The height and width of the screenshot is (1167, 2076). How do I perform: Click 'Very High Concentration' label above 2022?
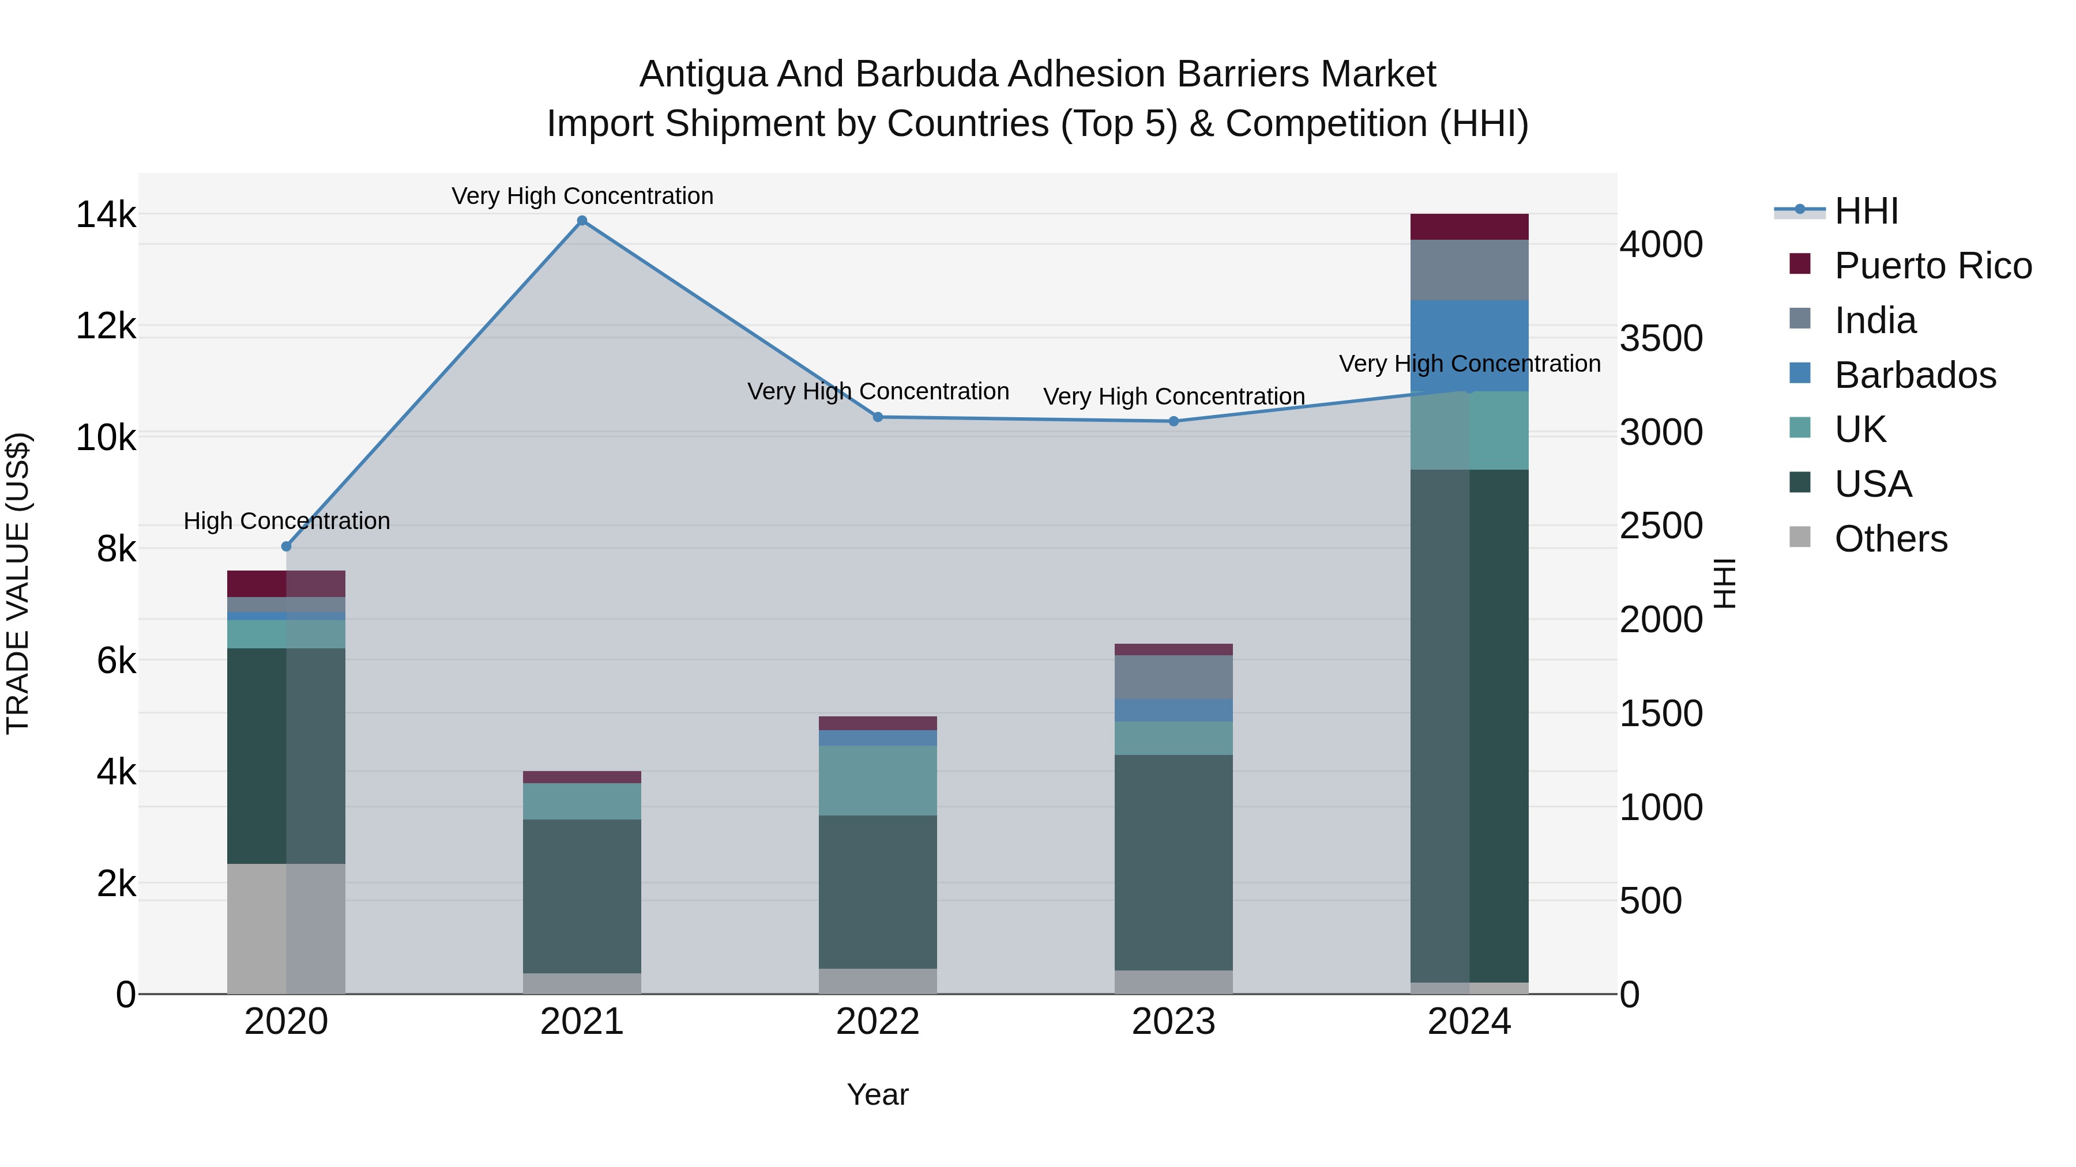click(878, 391)
